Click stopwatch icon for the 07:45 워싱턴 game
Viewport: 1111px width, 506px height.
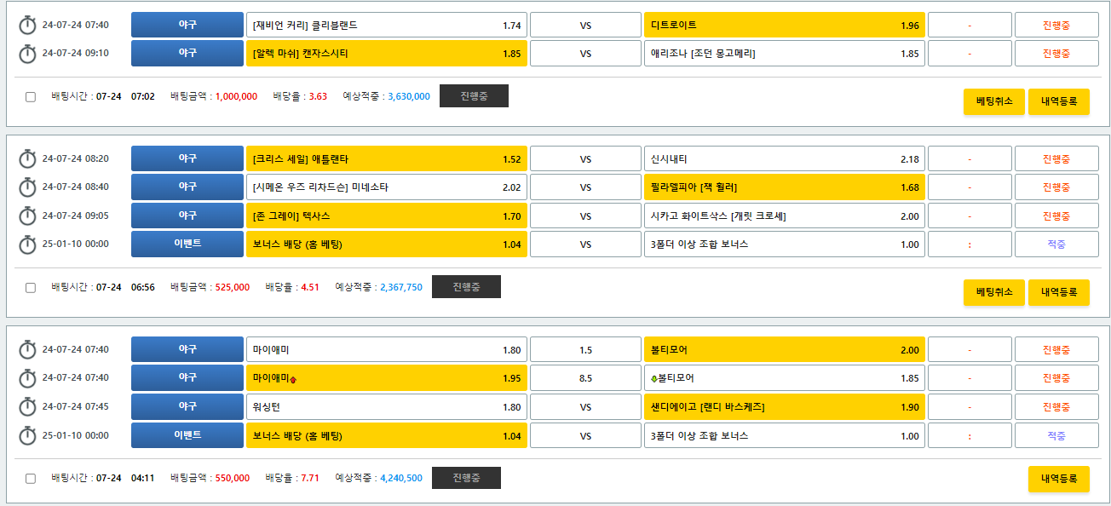point(27,407)
